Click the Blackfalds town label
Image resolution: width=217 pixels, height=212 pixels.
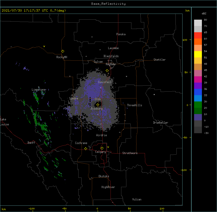click(x=111, y=56)
